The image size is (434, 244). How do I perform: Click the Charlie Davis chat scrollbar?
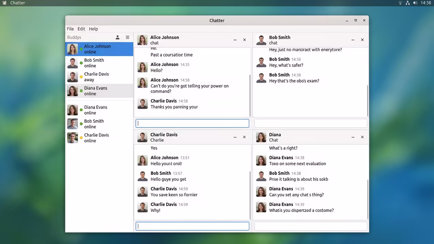[x=250, y=195]
